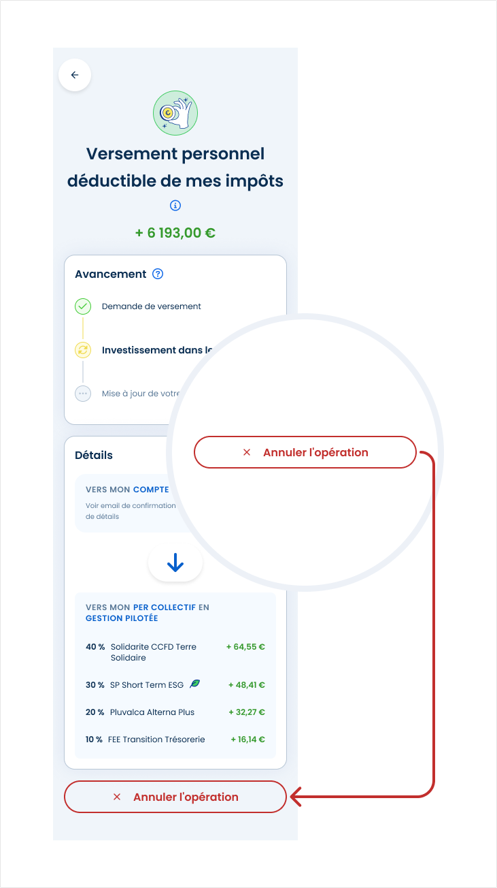
Task: Click the green leaf ESG icon
Action: point(195,684)
